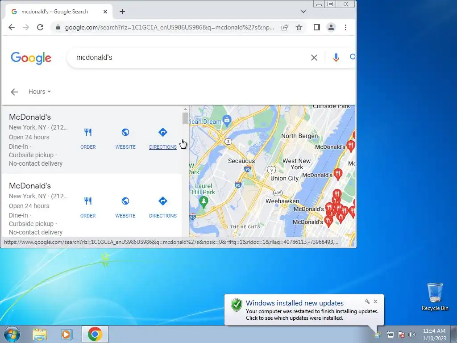
Task: Open WEBSITE for the second McDonald's listing
Action: tap(125, 207)
